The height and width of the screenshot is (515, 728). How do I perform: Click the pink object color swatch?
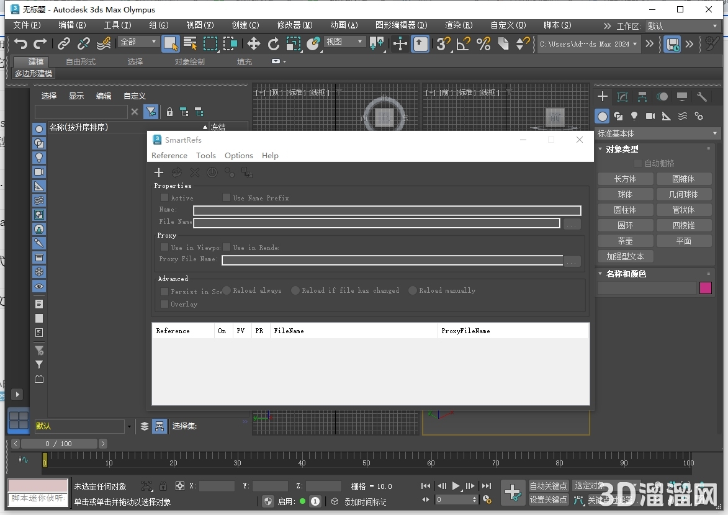[x=705, y=288]
